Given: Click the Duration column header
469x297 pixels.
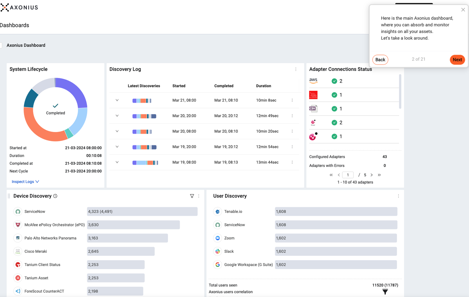Looking at the screenshot, I should click(263, 86).
